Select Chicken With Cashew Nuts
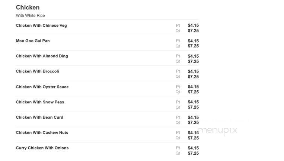This screenshot has height=161, width=284. (x=42, y=133)
